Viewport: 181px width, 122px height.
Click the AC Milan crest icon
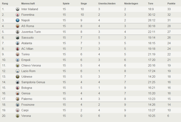pos(17,49)
